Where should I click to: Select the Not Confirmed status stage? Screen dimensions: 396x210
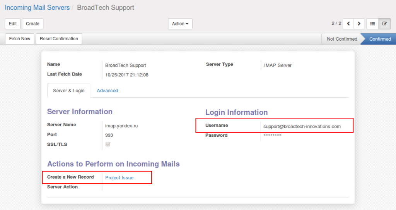point(342,39)
